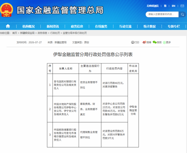Viewport: 187px width, 153px height.
Task: Click the 无障碍浏览 accessibility link
Action: point(153,6)
